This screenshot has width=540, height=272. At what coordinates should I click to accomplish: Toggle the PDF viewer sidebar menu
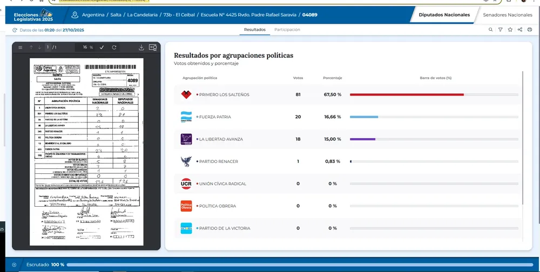20,47
